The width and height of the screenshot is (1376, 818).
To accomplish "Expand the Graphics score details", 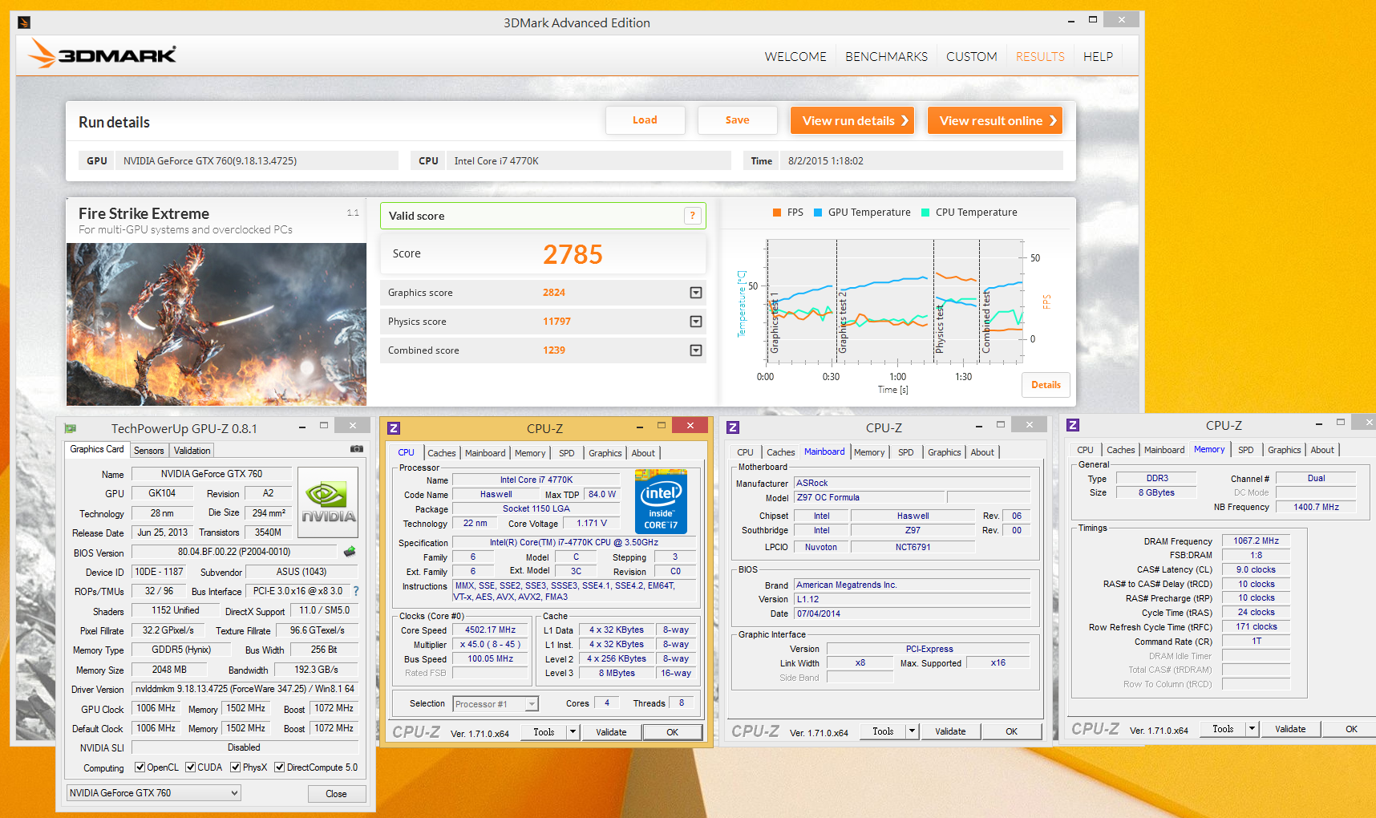I will click(696, 293).
